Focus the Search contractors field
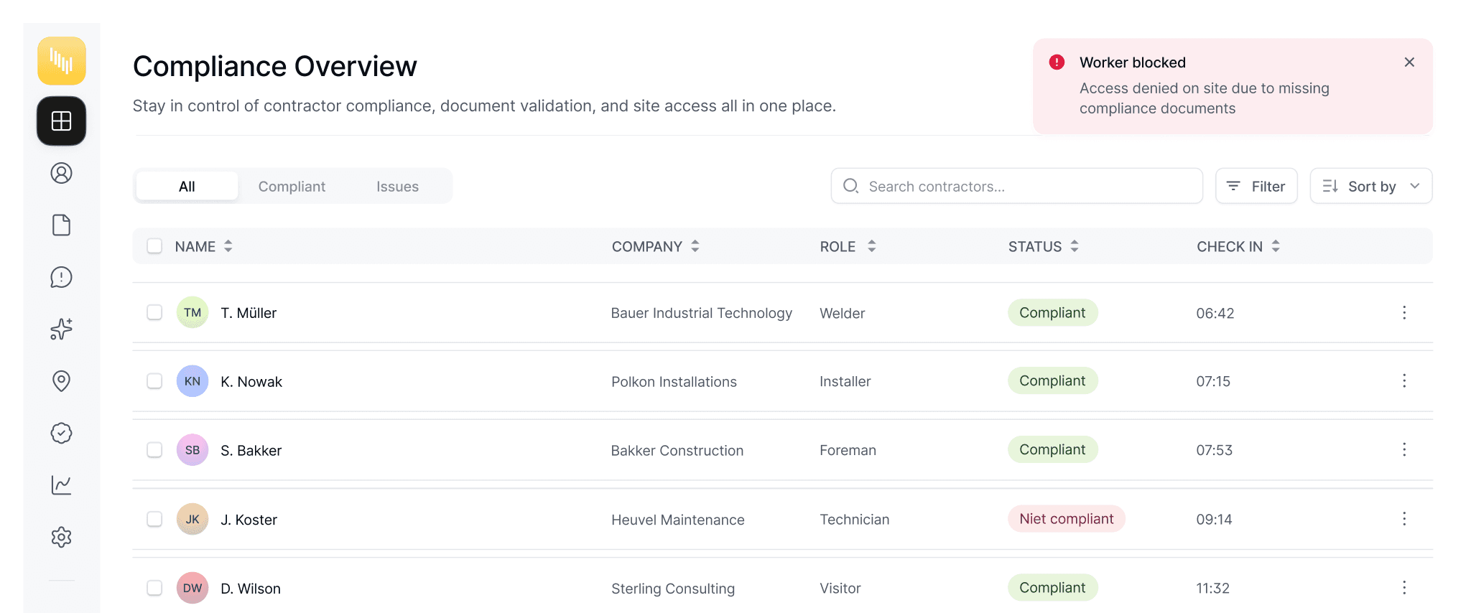 (x=1017, y=186)
